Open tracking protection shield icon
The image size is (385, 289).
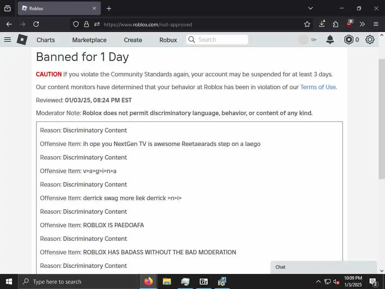[76, 24]
